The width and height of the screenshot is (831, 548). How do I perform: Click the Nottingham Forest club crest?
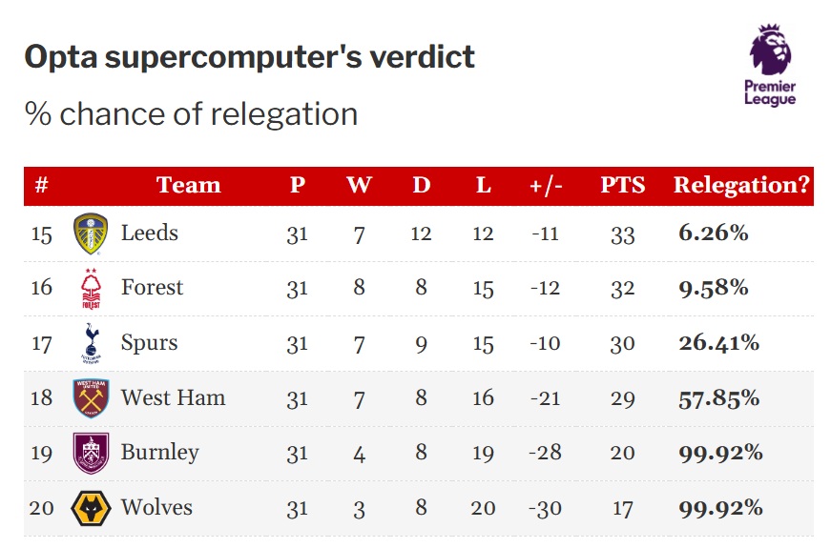point(91,289)
